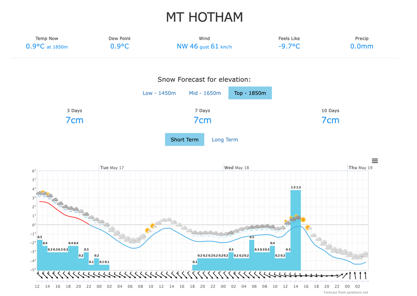Click the Temp Now 0.9°C reading
417x296 pixels.
47,46
